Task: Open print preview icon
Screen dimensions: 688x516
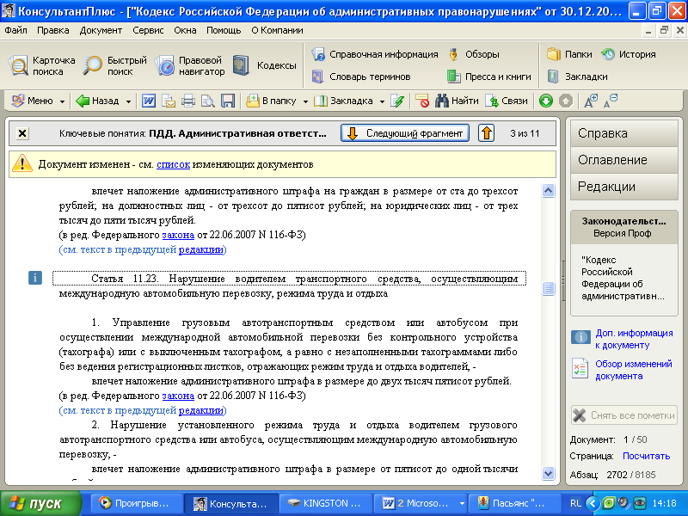Action: 208,101
